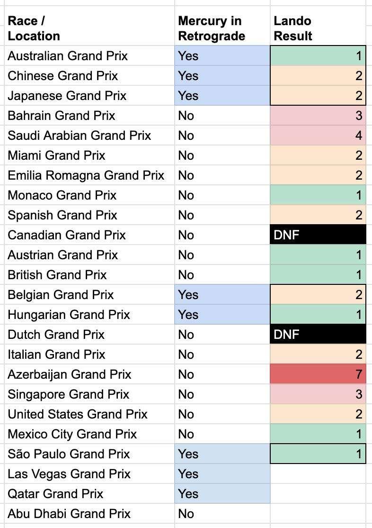Viewport: 372px width, 528px height.
Task: Select the Monaco Grand Prix cell
Action: tap(62, 195)
